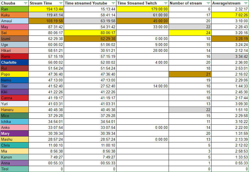The image size is (249, 172).
Task: Open the Number of stream filter icon
Action: 208,3
